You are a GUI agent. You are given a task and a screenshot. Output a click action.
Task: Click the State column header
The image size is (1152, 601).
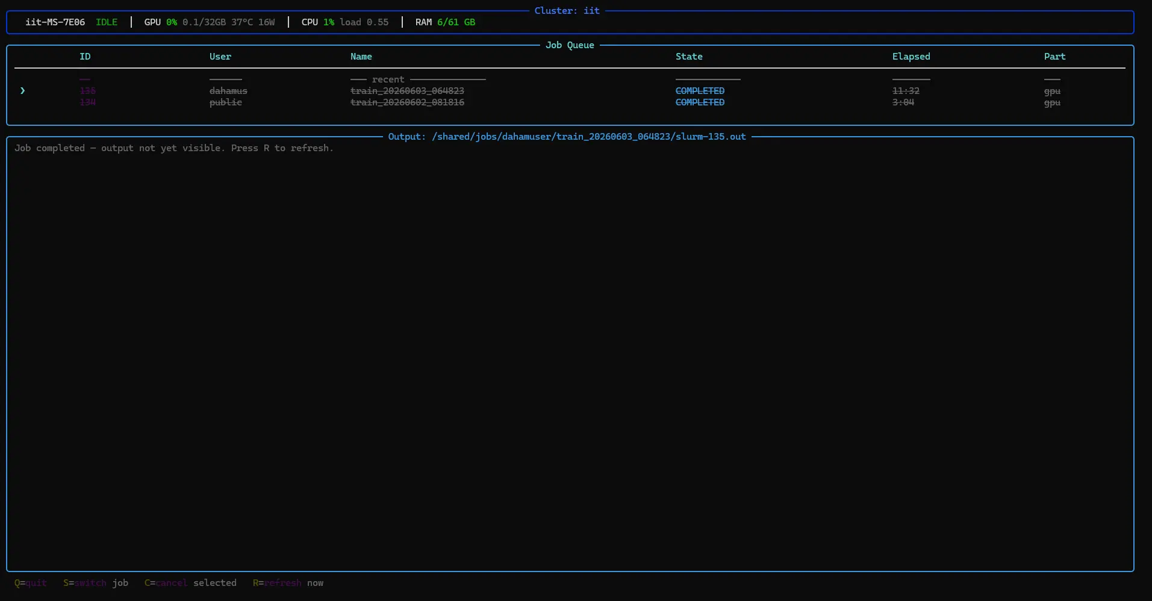click(689, 57)
